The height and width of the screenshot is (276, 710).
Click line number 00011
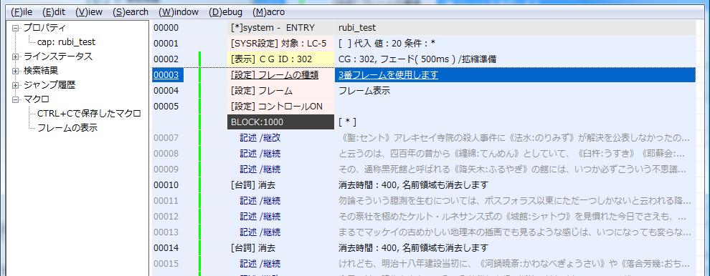[166, 200]
